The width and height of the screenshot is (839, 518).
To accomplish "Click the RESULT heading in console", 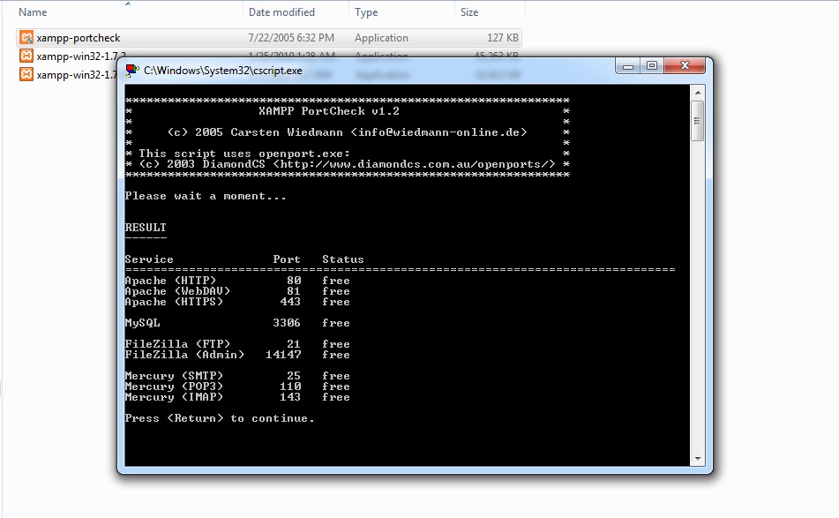I will pyautogui.click(x=146, y=228).
